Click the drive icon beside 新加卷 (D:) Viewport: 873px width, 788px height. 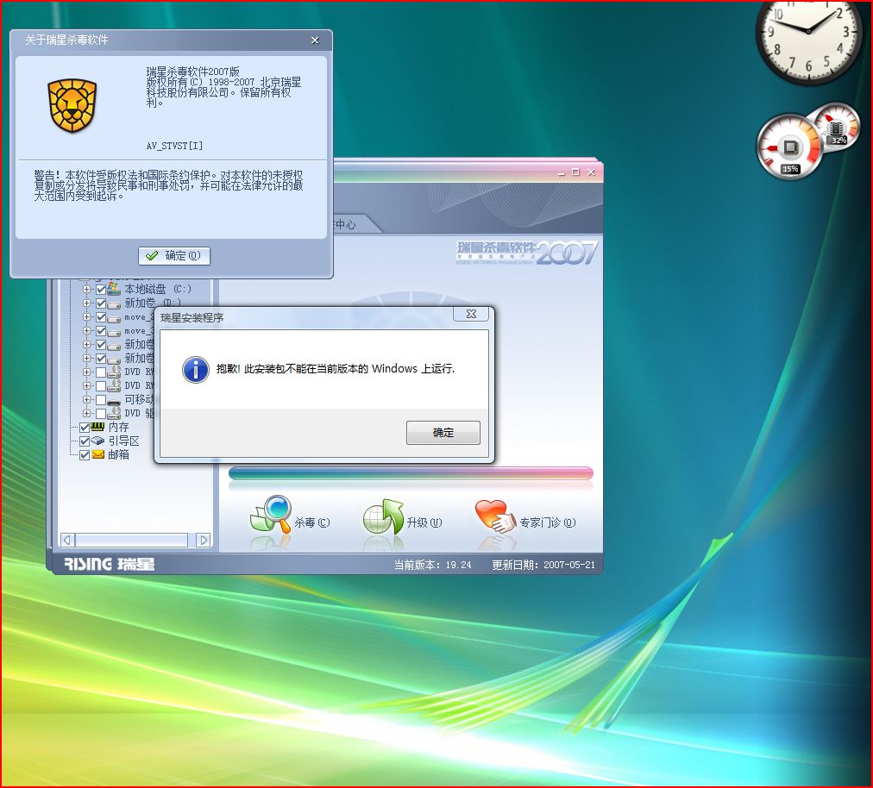pos(114,303)
